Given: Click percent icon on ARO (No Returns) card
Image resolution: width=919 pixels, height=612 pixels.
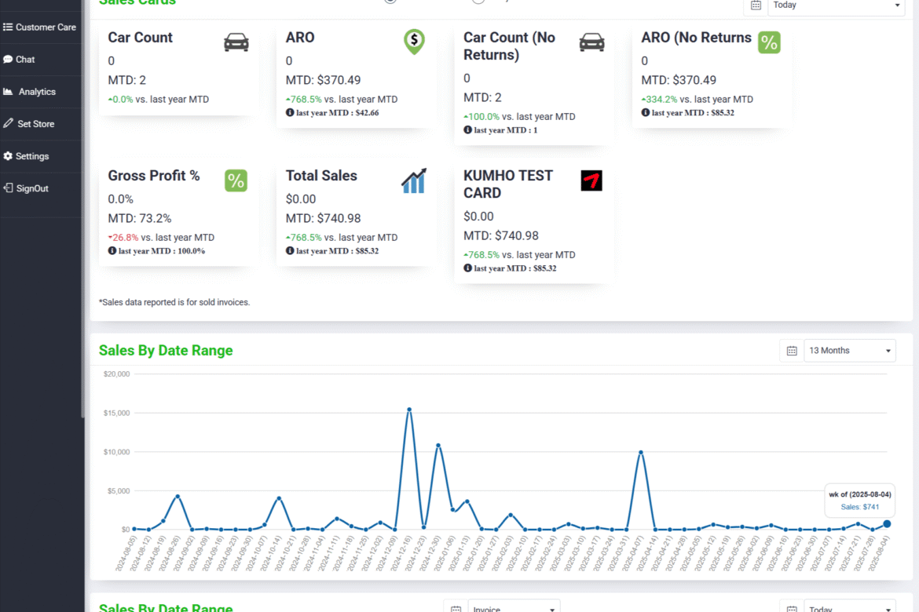Looking at the screenshot, I should (x=769, y=42).
